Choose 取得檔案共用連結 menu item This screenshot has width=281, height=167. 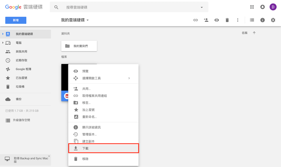coord(103,96)
